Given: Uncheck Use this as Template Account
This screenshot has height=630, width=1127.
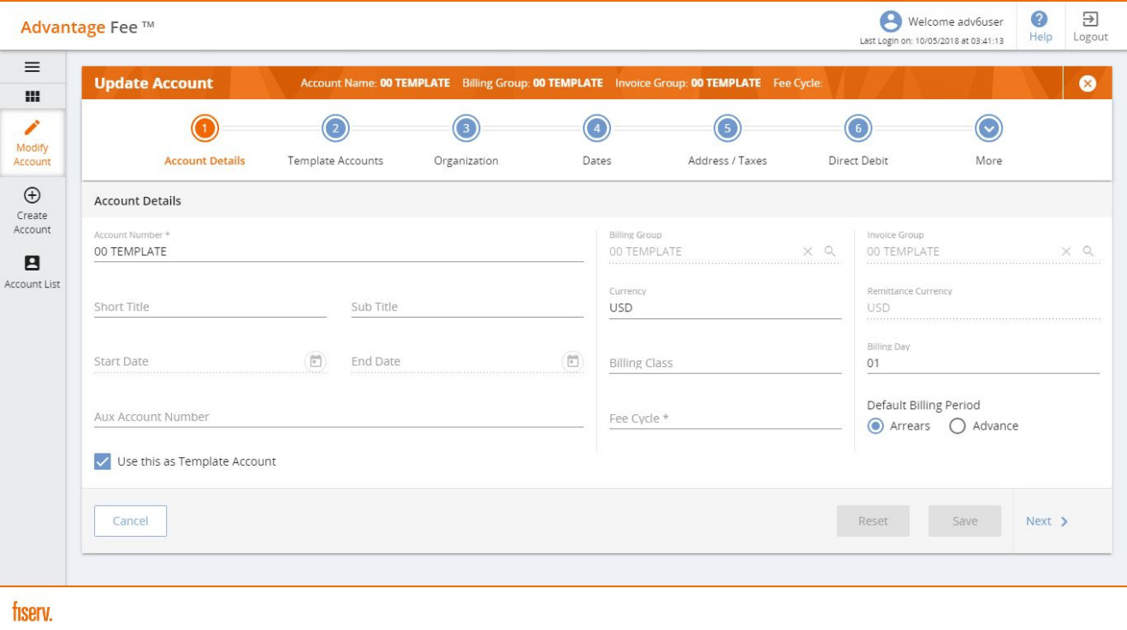Looking at the screenshot, I should [x=103, y=461].
